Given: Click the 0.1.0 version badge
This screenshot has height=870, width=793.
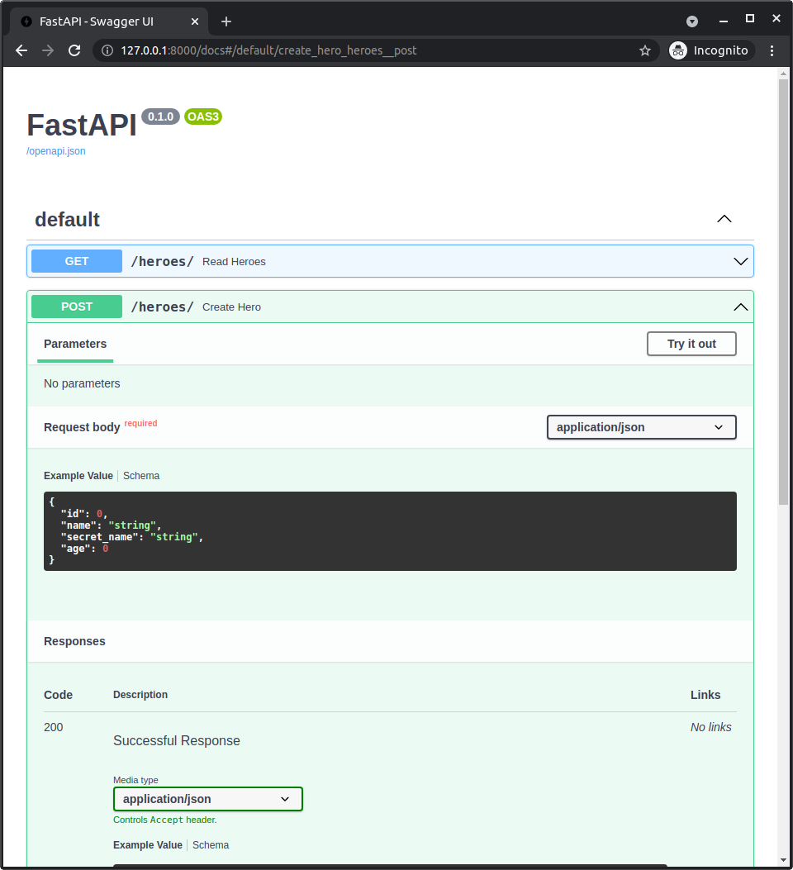Looking at the screenshot, I should pyautogui.click(x=160, y=116).
